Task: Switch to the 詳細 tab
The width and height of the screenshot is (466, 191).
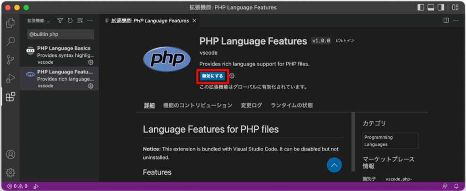Action: (149, 106)
